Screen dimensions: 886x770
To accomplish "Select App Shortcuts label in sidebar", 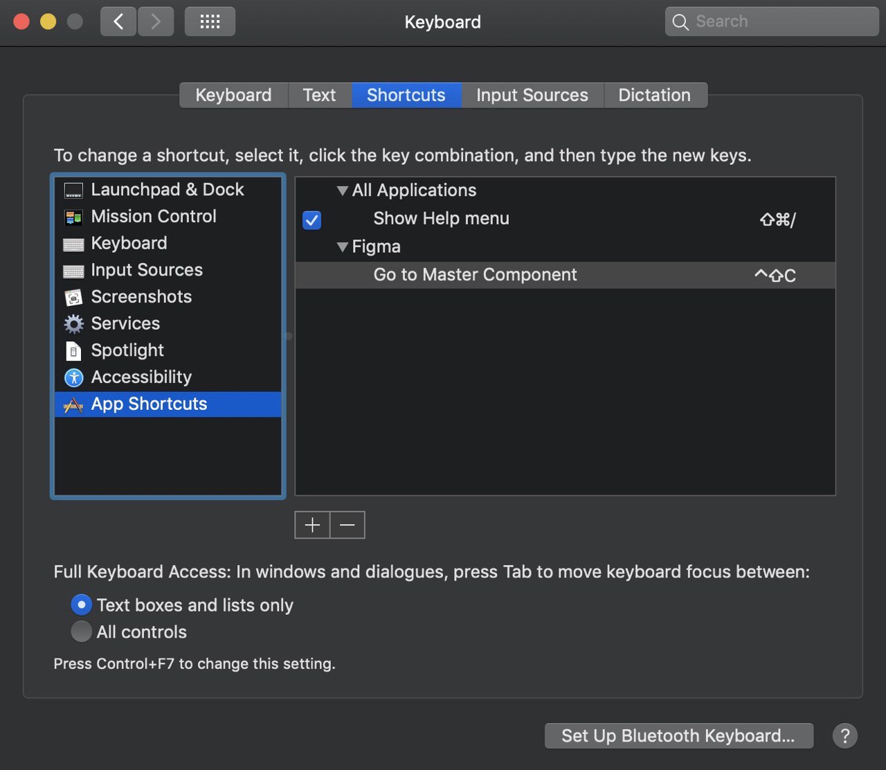I will [149, 404].
